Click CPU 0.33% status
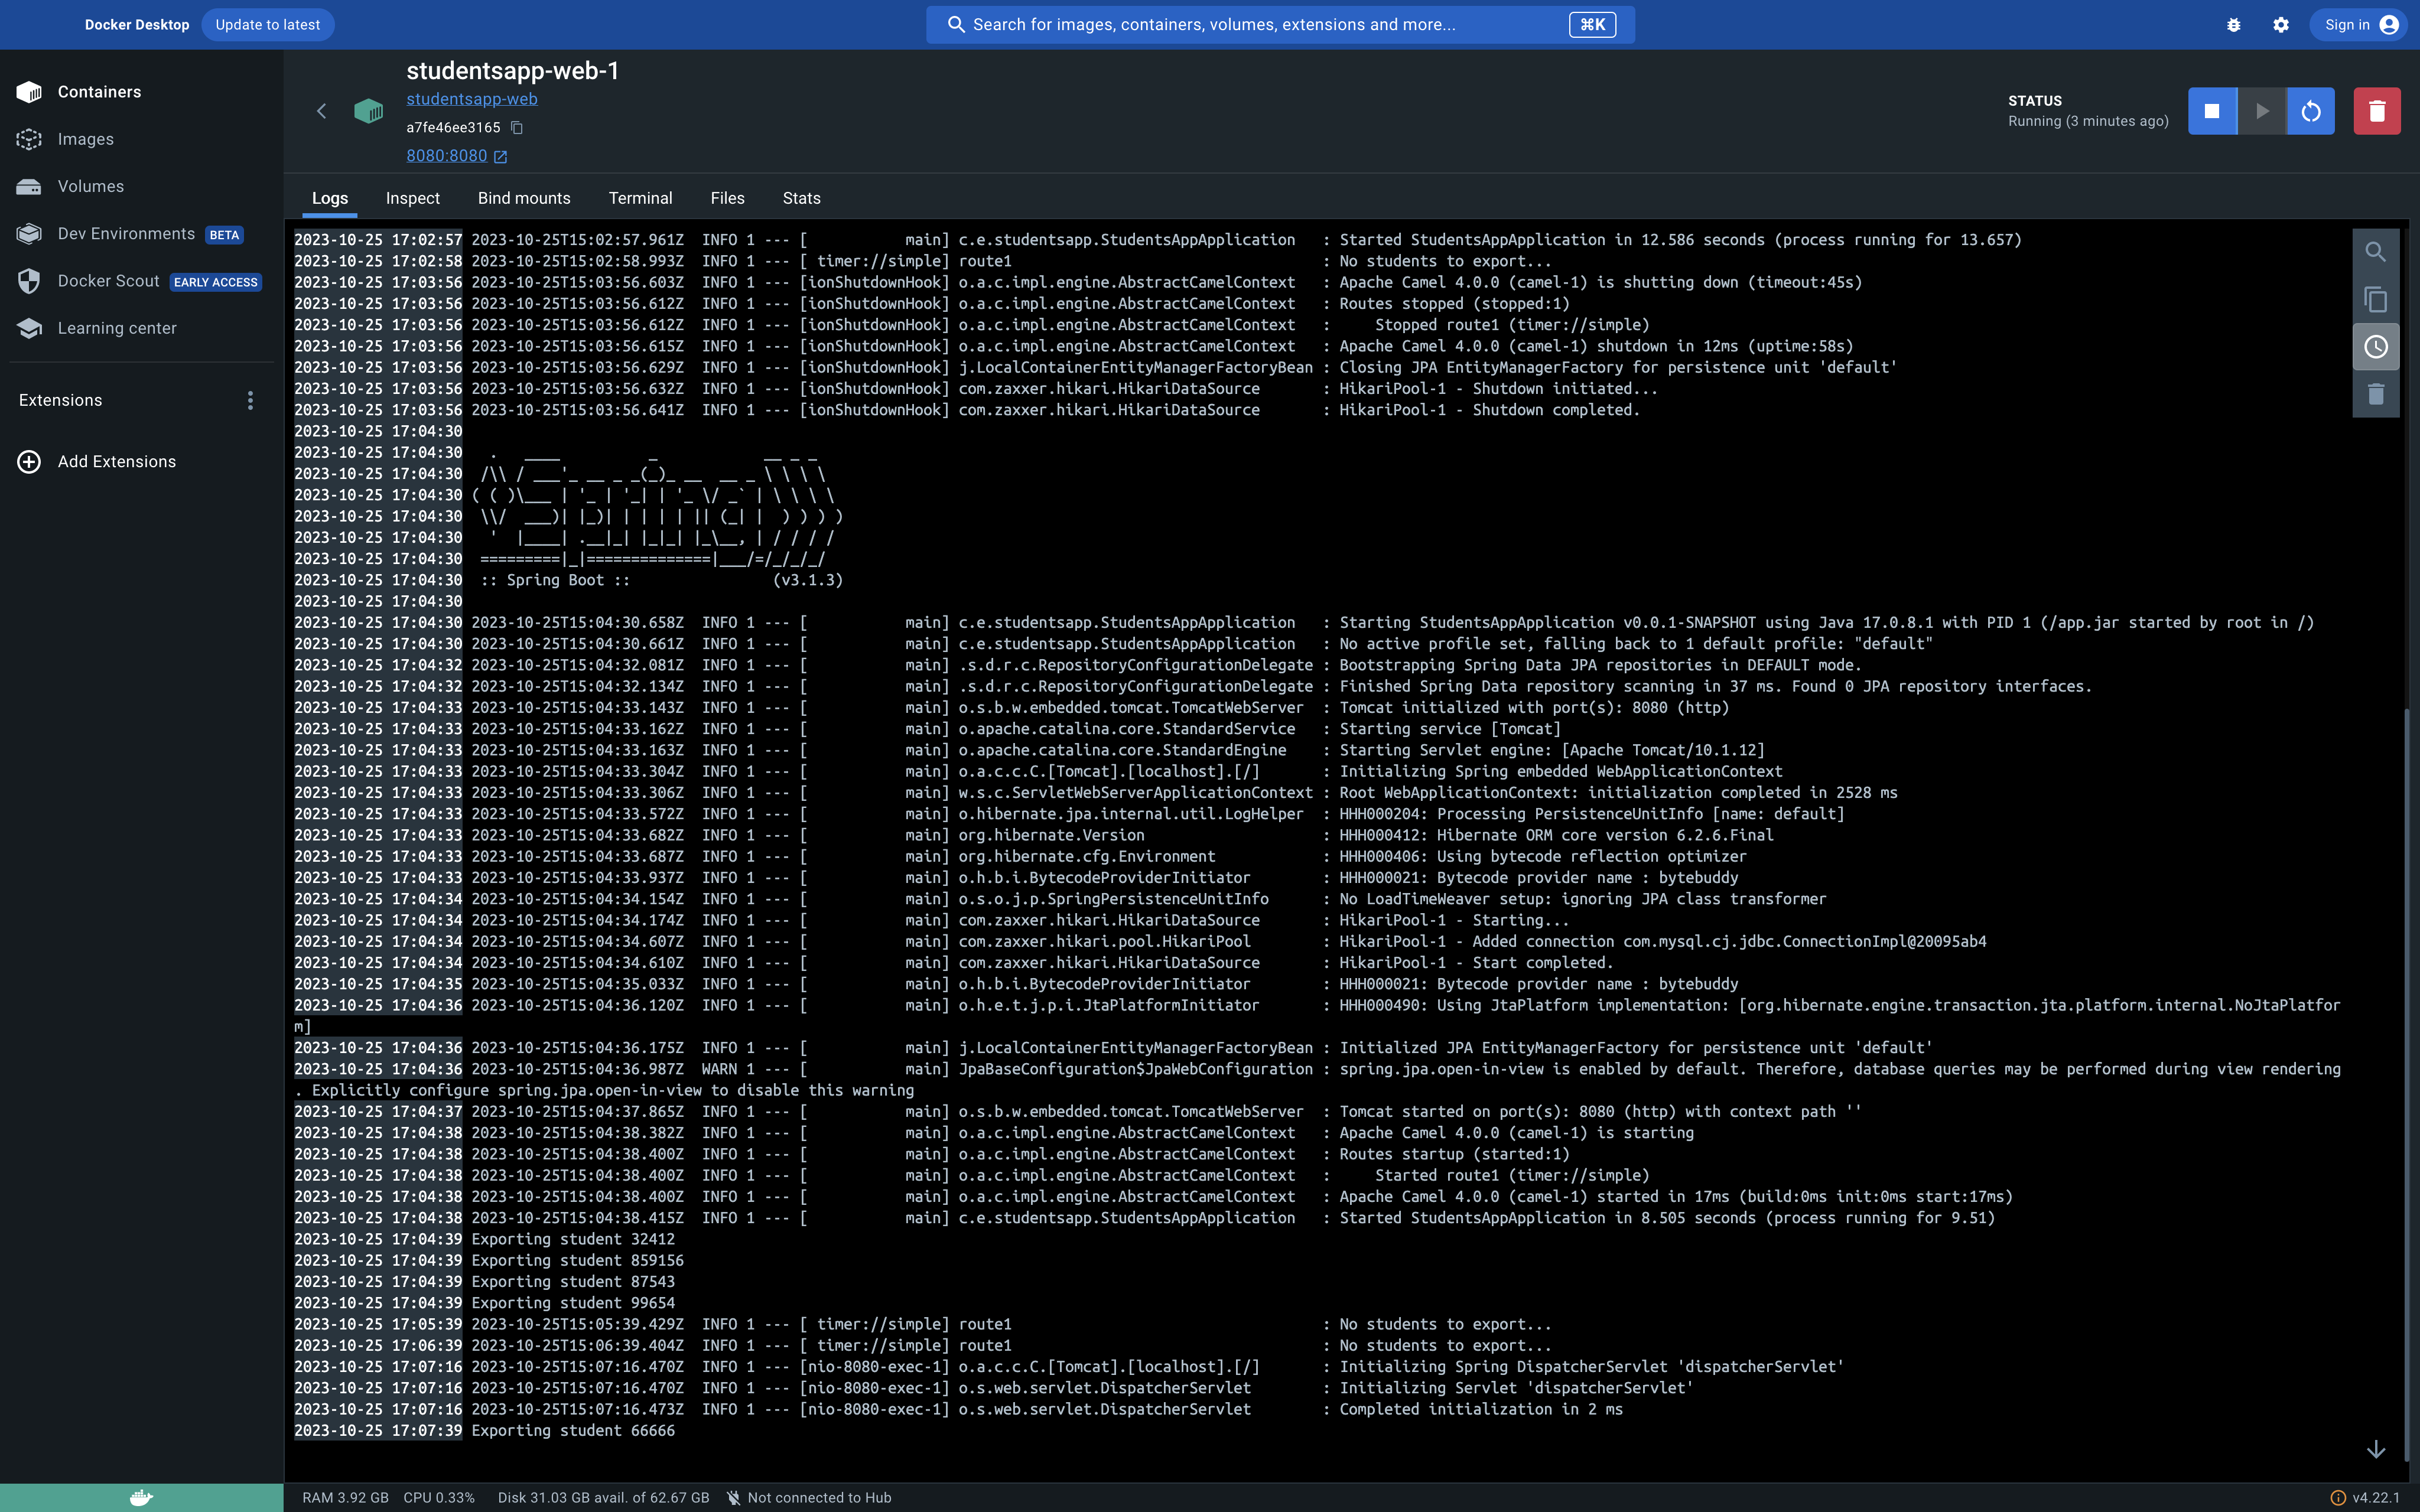2420x1512 pixels. pyautogui.click(x=439, y=1498)
